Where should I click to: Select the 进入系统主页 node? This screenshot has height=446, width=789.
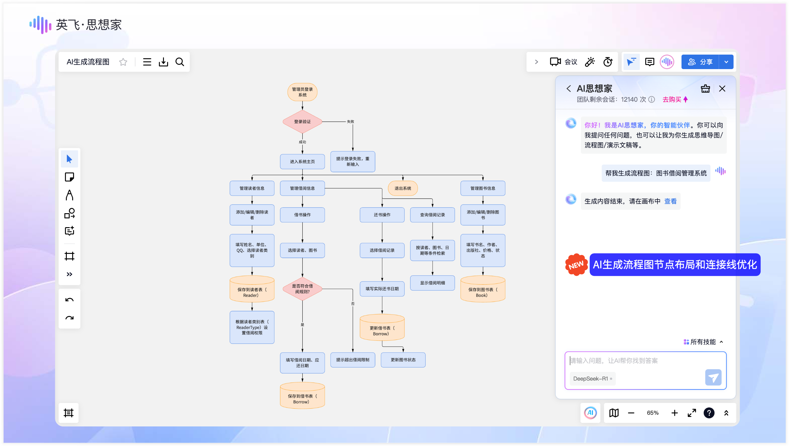tap(302, 161)
